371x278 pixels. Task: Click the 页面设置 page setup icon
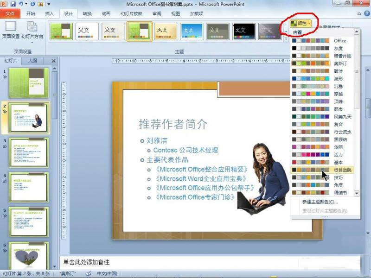[11, 30]
